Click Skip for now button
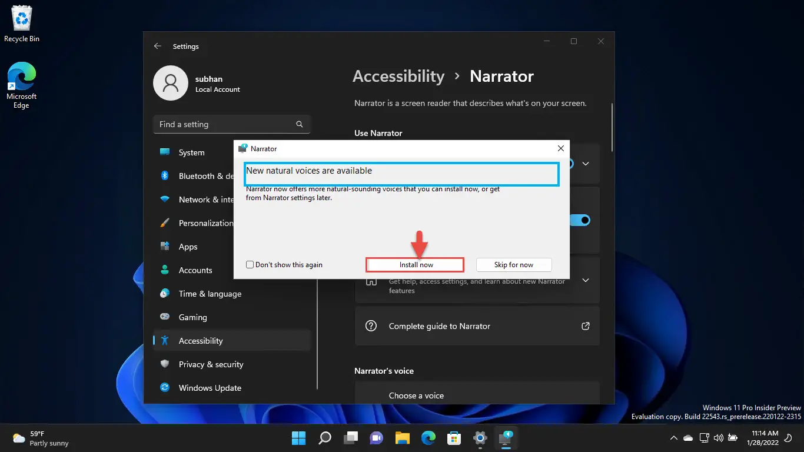Image resolution: width=804 pixels, height=452 pixels. point(514,265)
